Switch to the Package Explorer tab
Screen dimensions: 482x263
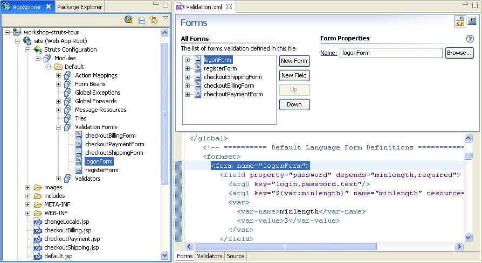click(79, 7)
